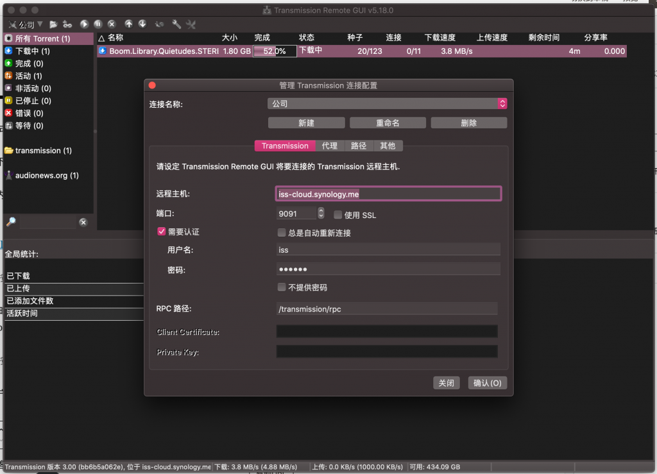Tick the 总是自动重新连接 checkbox
Image resolution: width=657 pixels, height=474 pixels.
(x=281, y=233)
